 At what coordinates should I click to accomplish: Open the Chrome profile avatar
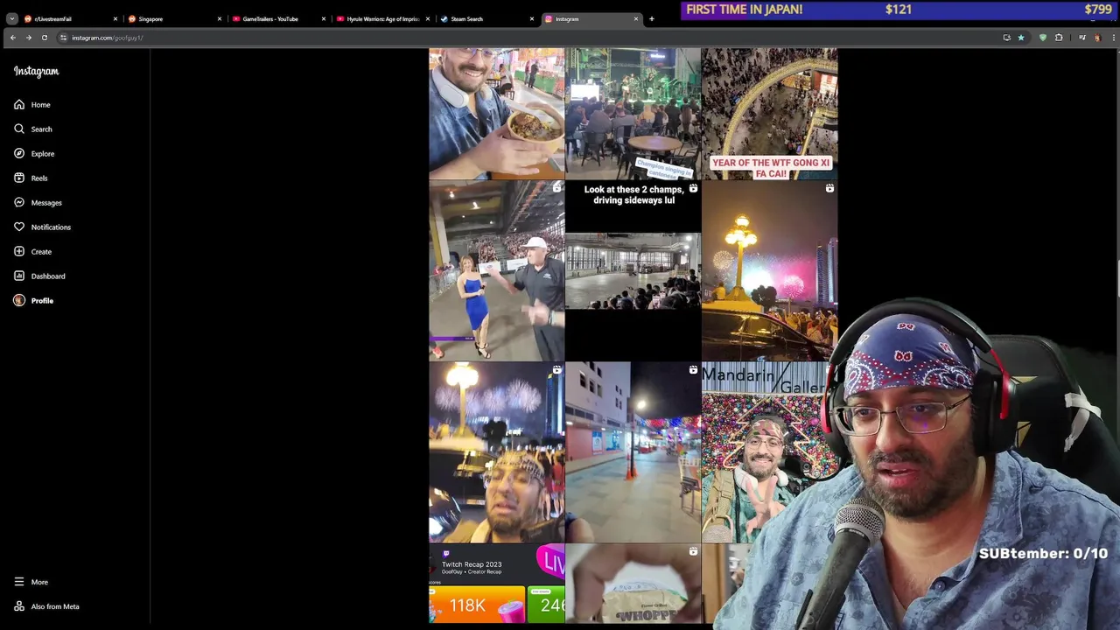(1097, 38)
